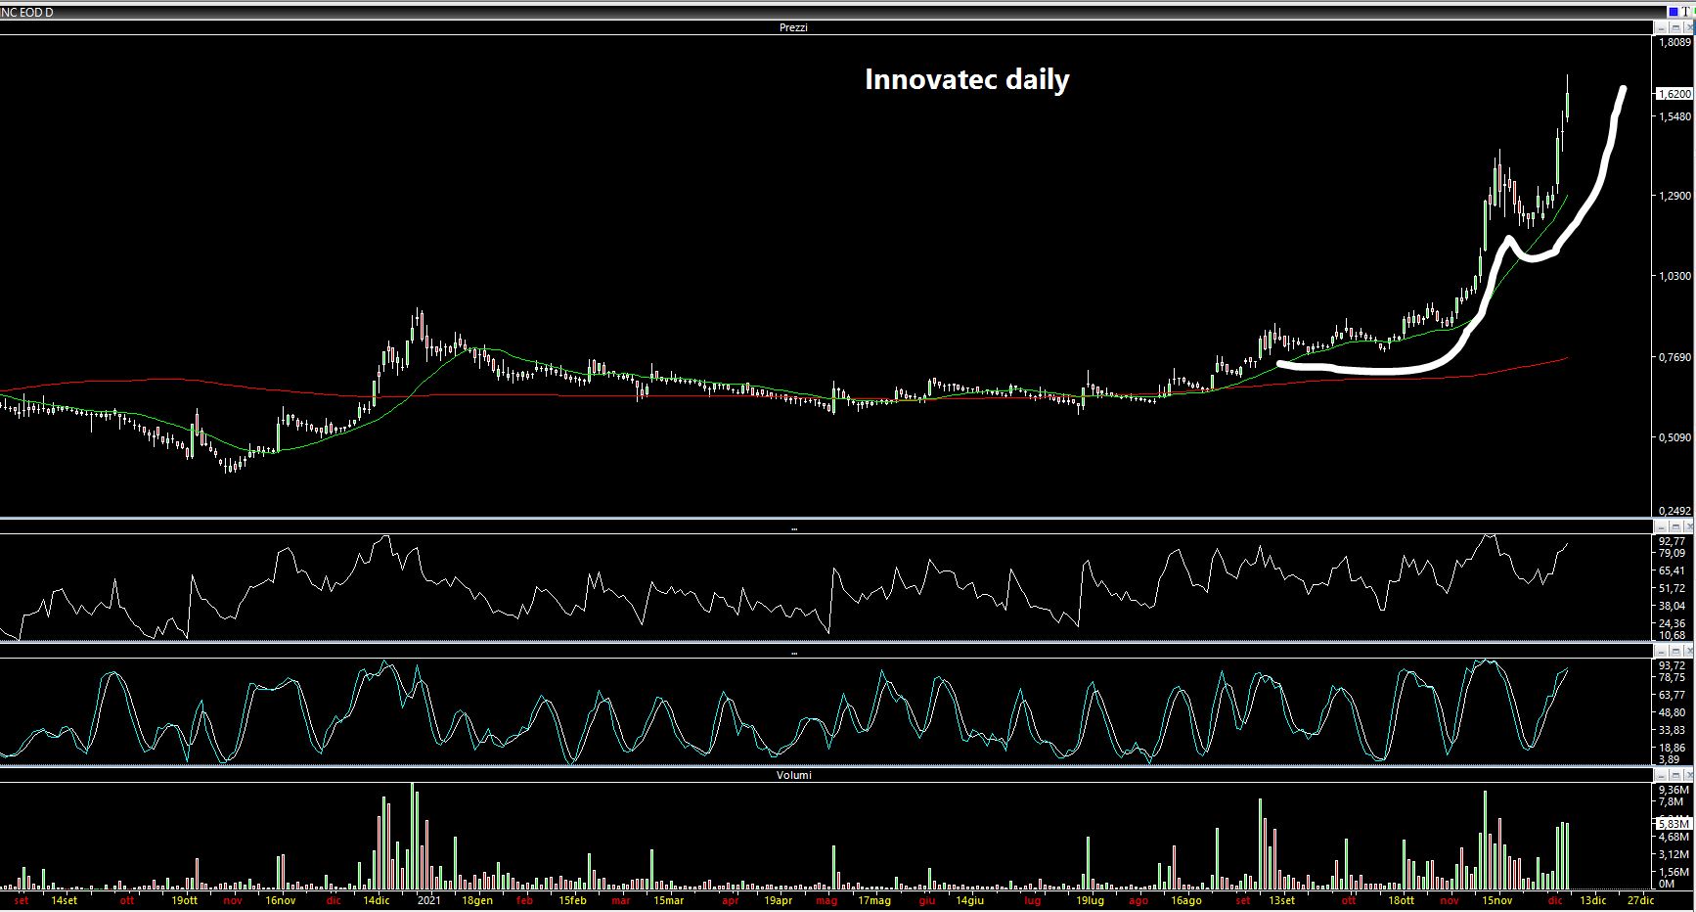The width and height of the screenshot is (1696, 912).
Task: Click the 0,2492 price axis label
Action: coord(1674,511)
